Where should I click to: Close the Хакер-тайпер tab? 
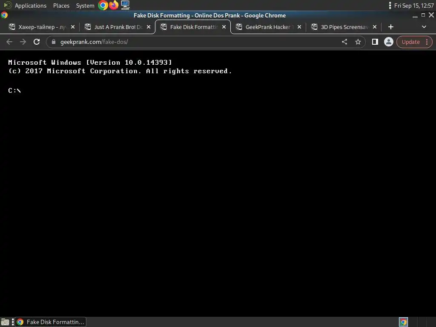72,27
